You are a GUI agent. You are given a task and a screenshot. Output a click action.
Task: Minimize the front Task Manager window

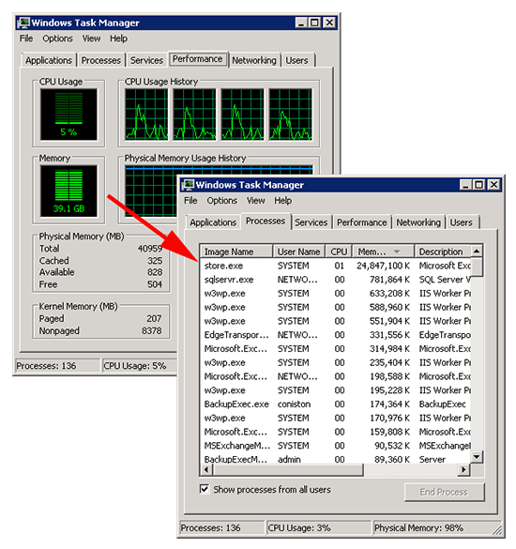465,185
